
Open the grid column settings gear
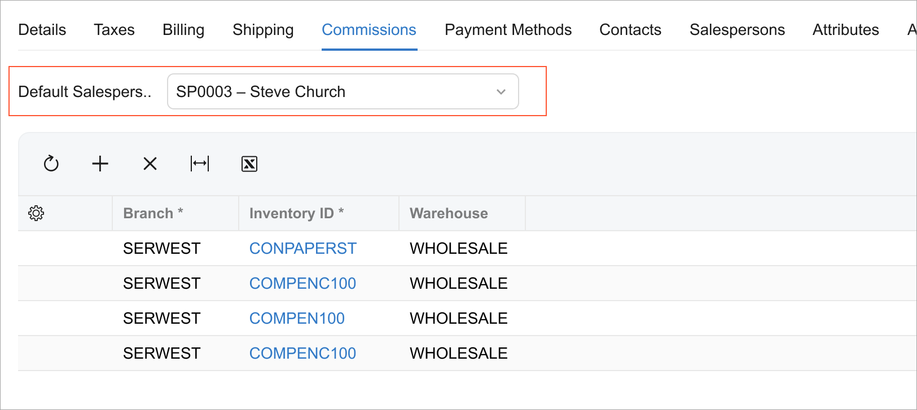(x=36, y=213)
